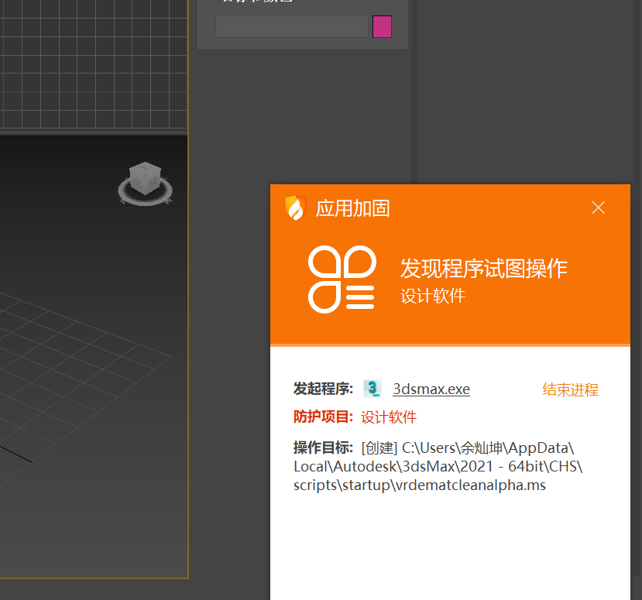
Task: Click the red 设计软件 protection item text
Action: click(x=389, y=417)
